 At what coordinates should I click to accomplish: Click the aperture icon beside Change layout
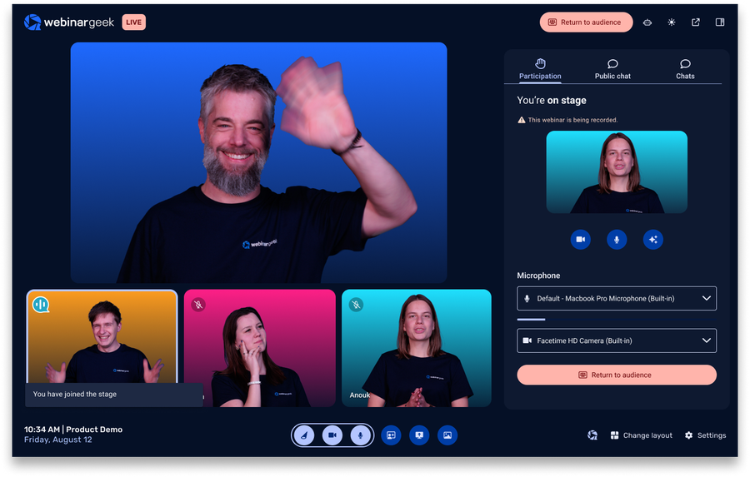coord(592,435)
